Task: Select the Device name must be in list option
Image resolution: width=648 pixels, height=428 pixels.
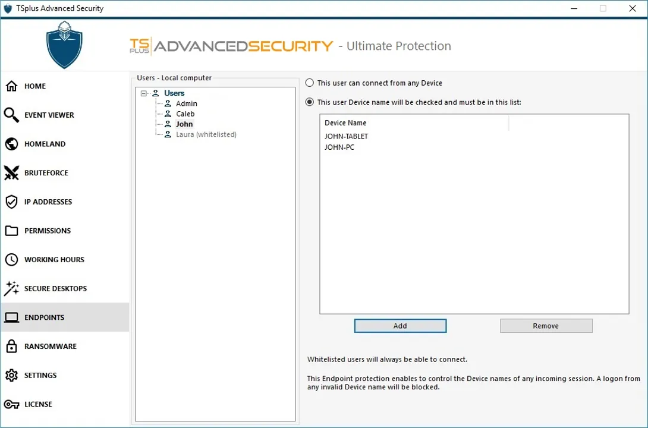Action: point(310,102)
